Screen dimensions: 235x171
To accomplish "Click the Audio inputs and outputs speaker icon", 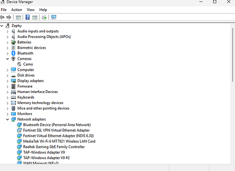I will click(13, 31).
